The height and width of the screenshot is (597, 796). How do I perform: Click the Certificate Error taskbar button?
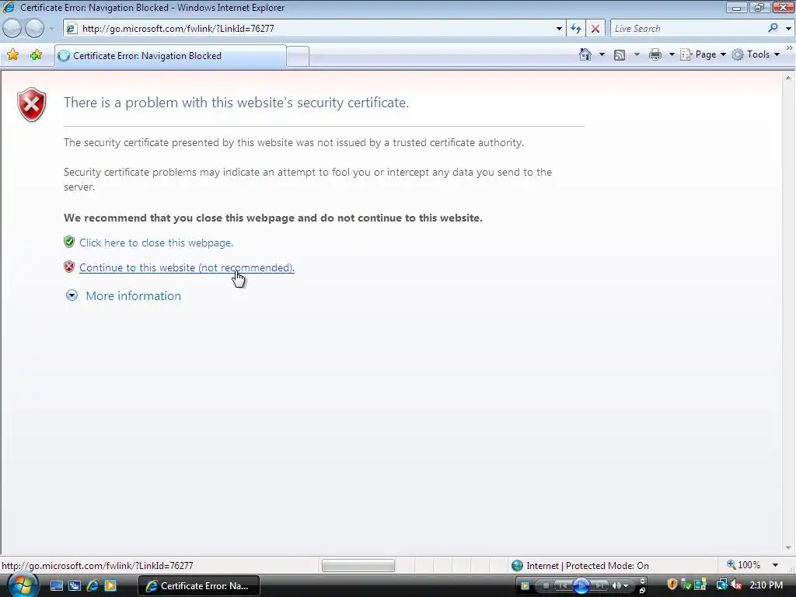click(199, 586)
